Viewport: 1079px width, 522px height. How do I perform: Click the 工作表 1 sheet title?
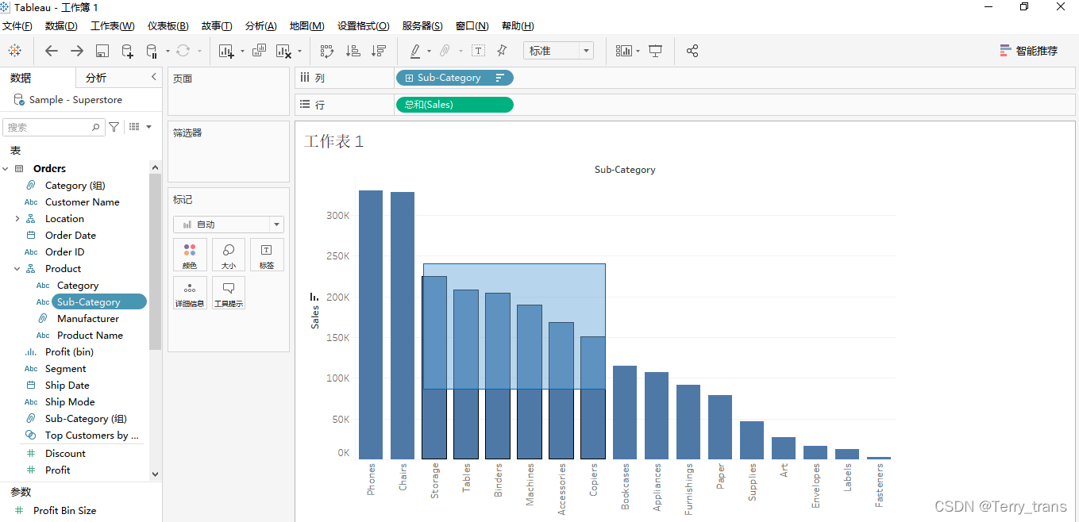334,141
